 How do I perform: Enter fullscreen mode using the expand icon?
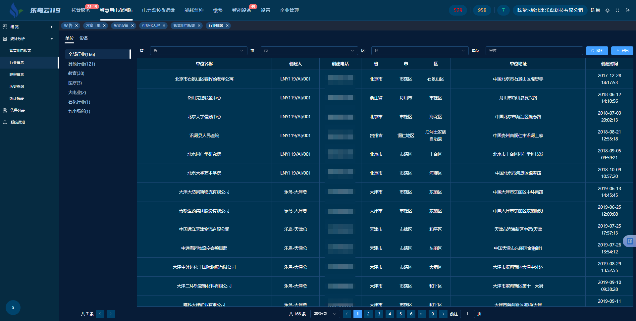pos(617,10)
